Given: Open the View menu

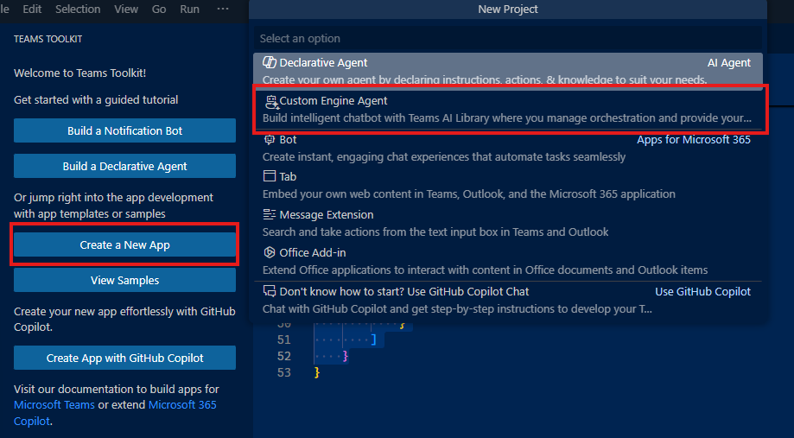Looking at the screenshot, I should [126, 10].
